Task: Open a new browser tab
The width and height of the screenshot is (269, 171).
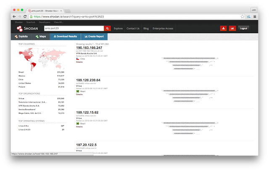Action: point(67,11)
